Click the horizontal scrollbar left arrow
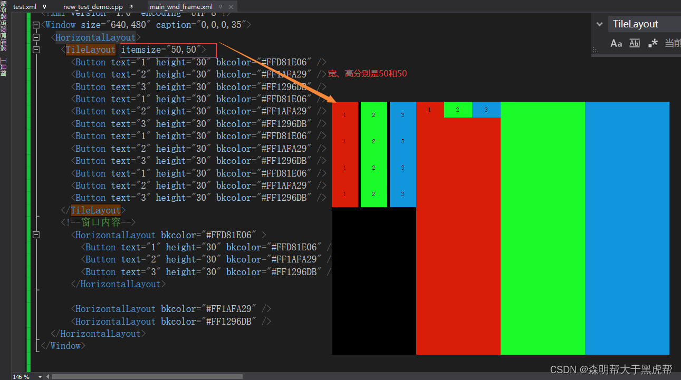681x380 pixels. (x=49, y=376)
